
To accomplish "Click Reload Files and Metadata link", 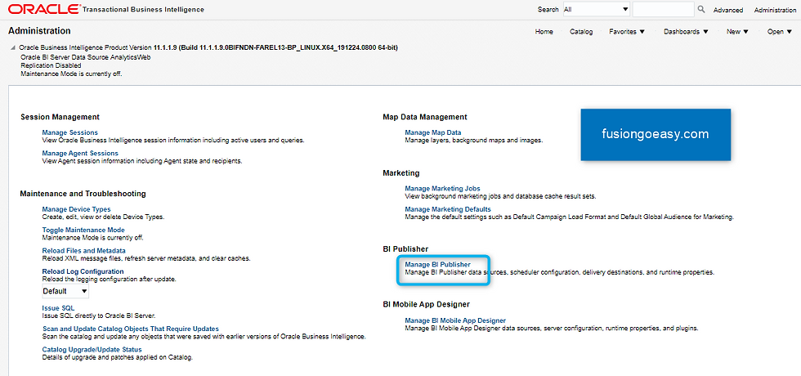I will pos(83,251).
